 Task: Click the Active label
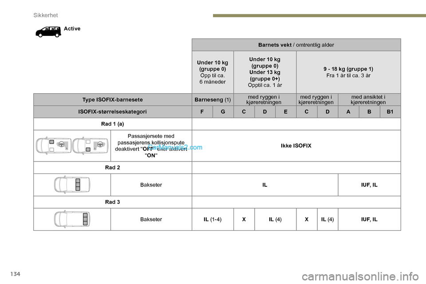(72, 28)
